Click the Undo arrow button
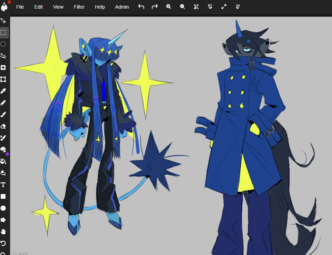332x255 pixels. pos(141,7)
